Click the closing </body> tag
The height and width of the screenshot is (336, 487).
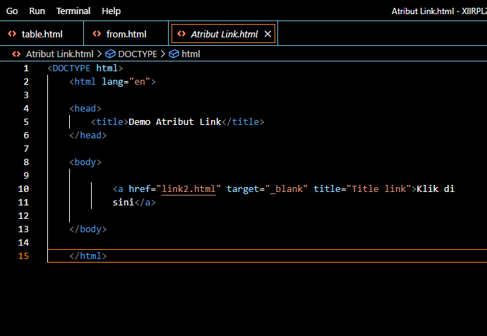pos(88,229)
